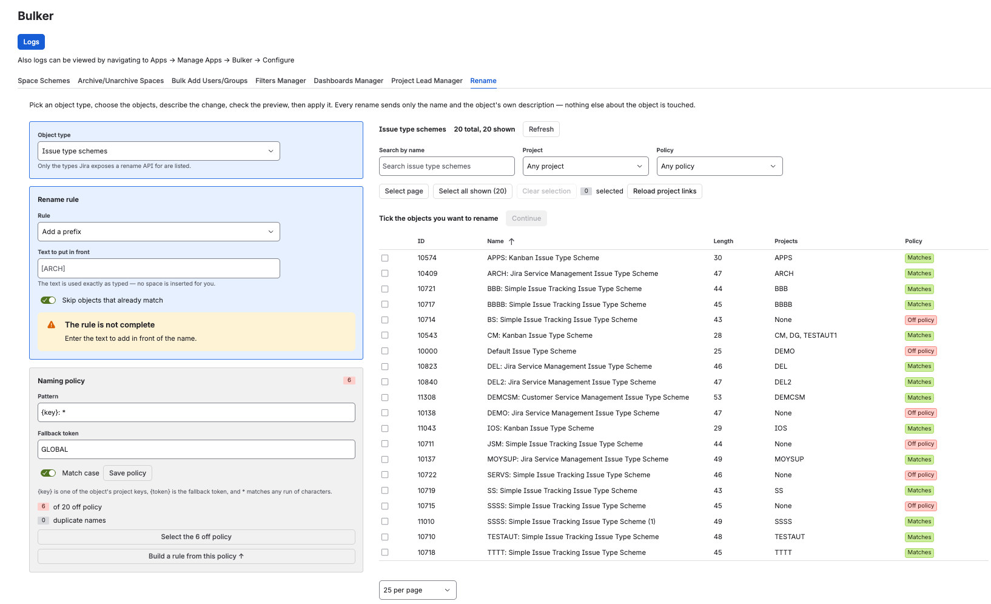Click the warning triangle icon in rule alert
991x604 pixels.
point(52,325)
